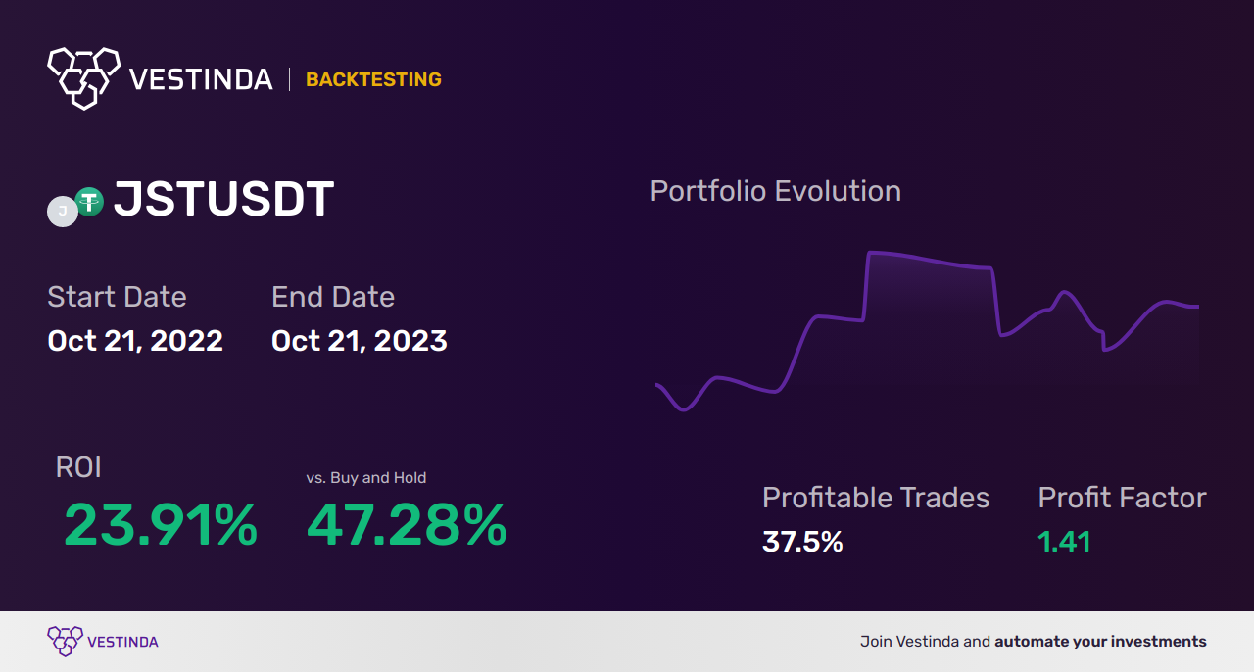Screen dimensions: 1254x672
Task: Click the purple Vestinda footer logo icon
Action: coord(65,641)
